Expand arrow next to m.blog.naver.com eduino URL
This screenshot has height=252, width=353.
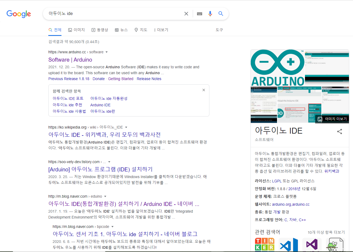(x=105, y=197)
